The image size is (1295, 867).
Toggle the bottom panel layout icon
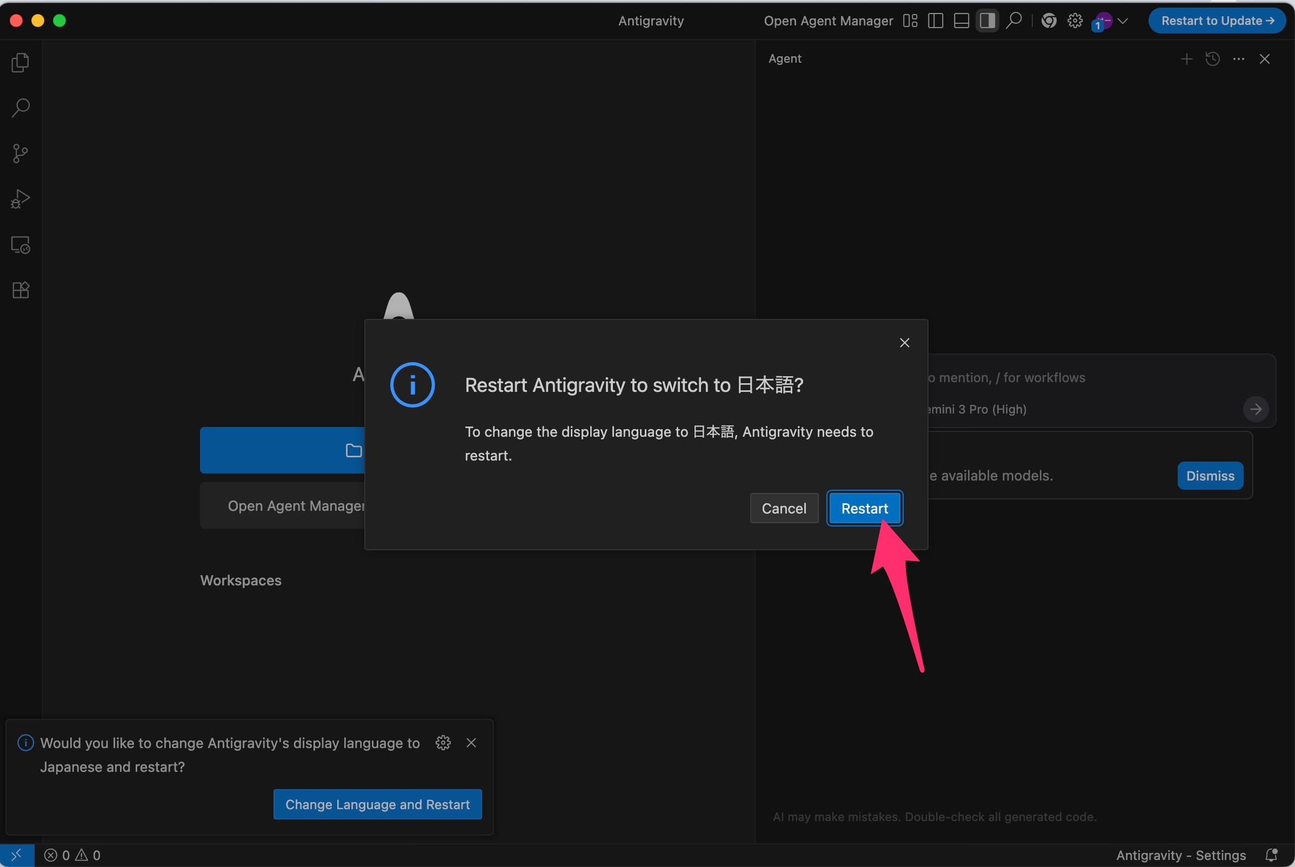pos(961,21)
